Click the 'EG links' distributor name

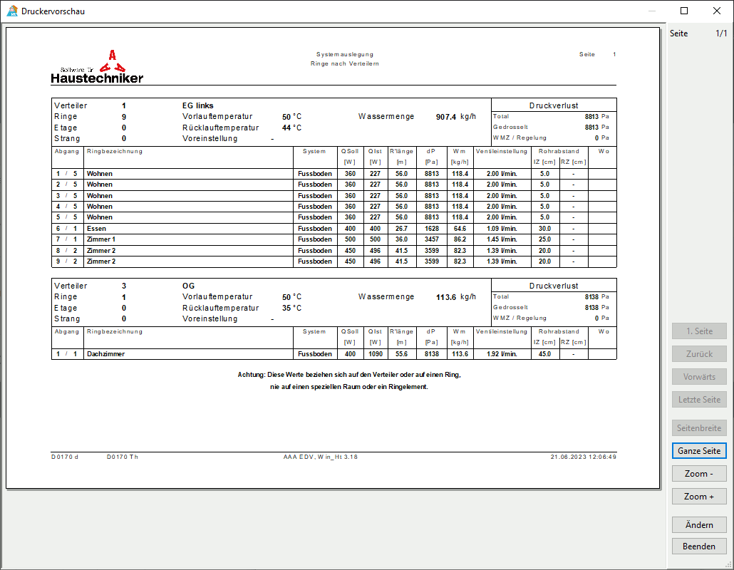pos(197,105)
